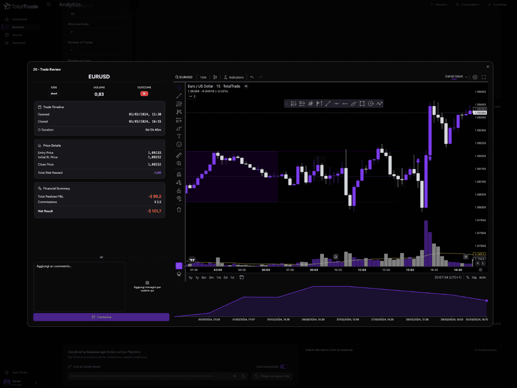Select bars pattern tool in floating toolbar
The height and width of the screenshot is (388, 517).
tap(311, 103)
